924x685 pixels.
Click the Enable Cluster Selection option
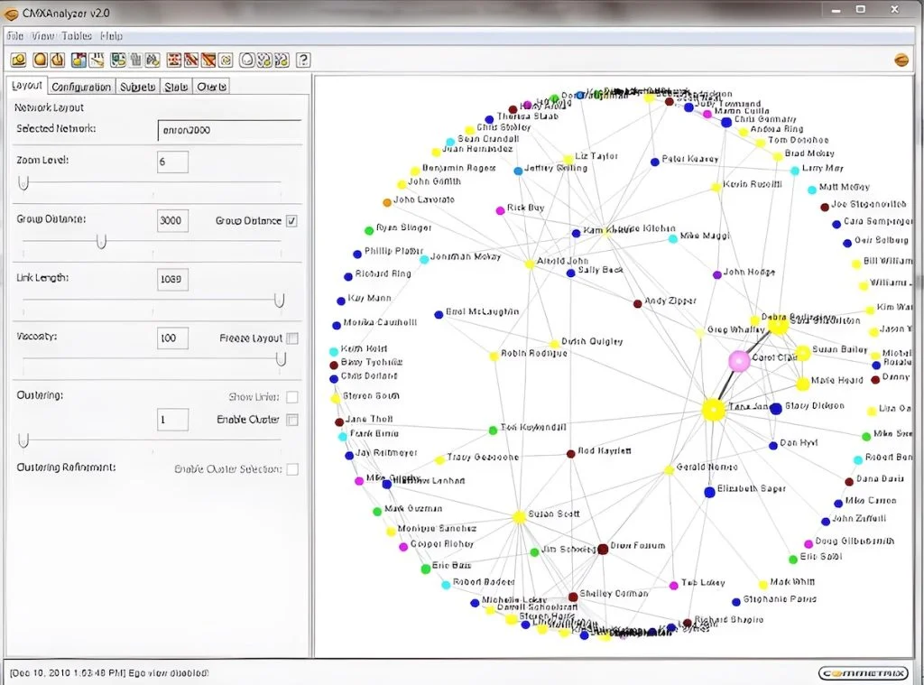291,468
